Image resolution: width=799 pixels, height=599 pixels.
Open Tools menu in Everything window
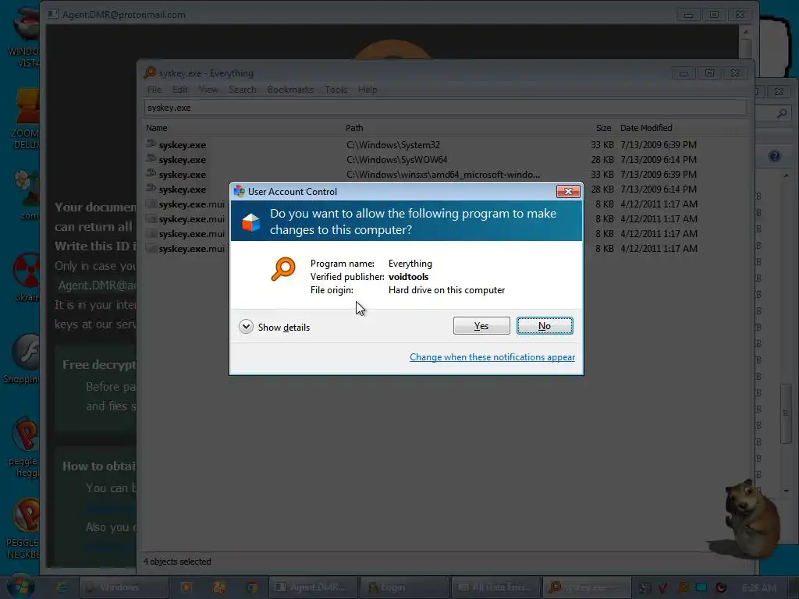(x=336, y=90)
